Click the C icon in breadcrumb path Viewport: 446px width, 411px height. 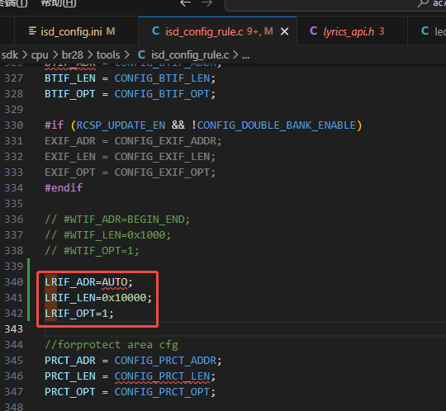pyautogui.click(x=141, y=54)
